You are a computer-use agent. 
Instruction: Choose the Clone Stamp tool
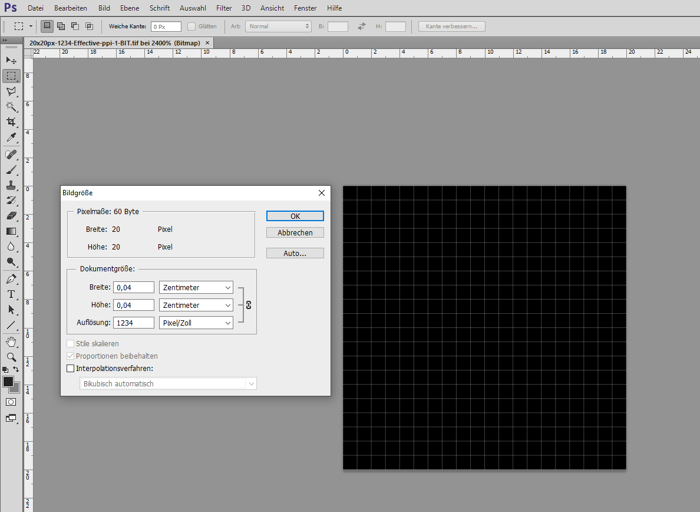pyautogui.click(x=11, y=186)
